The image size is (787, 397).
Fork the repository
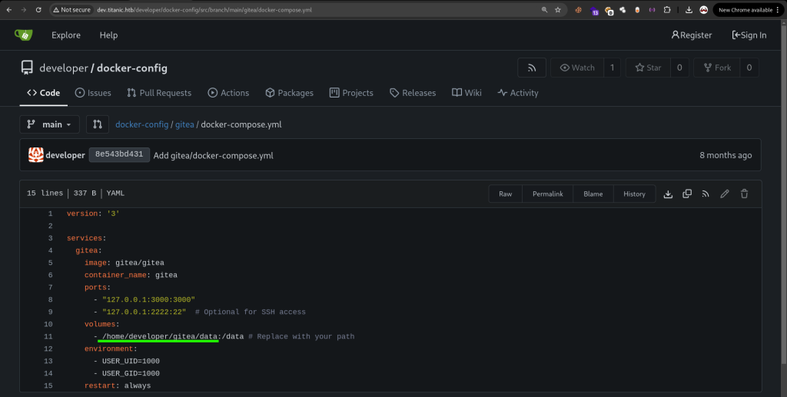(717, 68)
